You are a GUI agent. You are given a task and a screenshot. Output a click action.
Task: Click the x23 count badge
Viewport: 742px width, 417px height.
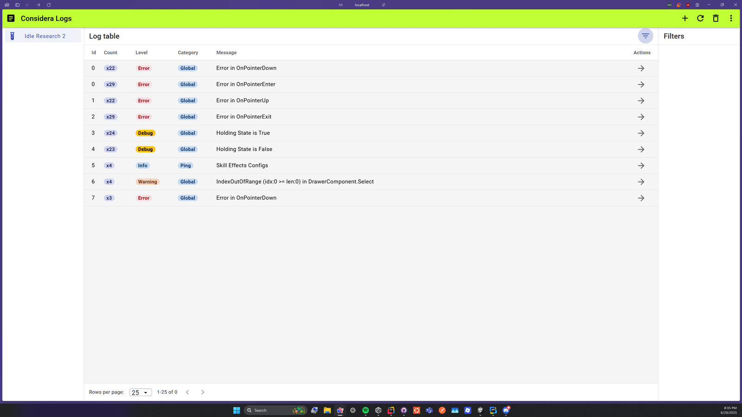coord(110,149)
